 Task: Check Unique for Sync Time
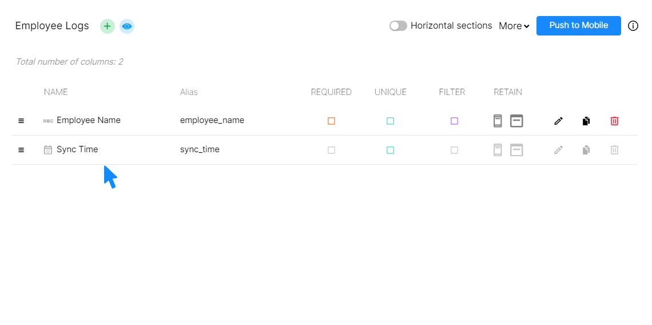390,150
